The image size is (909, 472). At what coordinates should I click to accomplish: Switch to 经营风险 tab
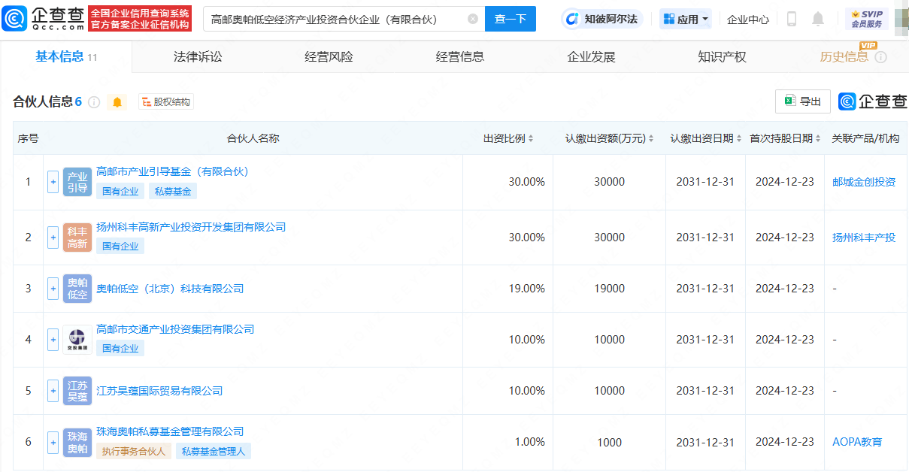pos(329,57)
